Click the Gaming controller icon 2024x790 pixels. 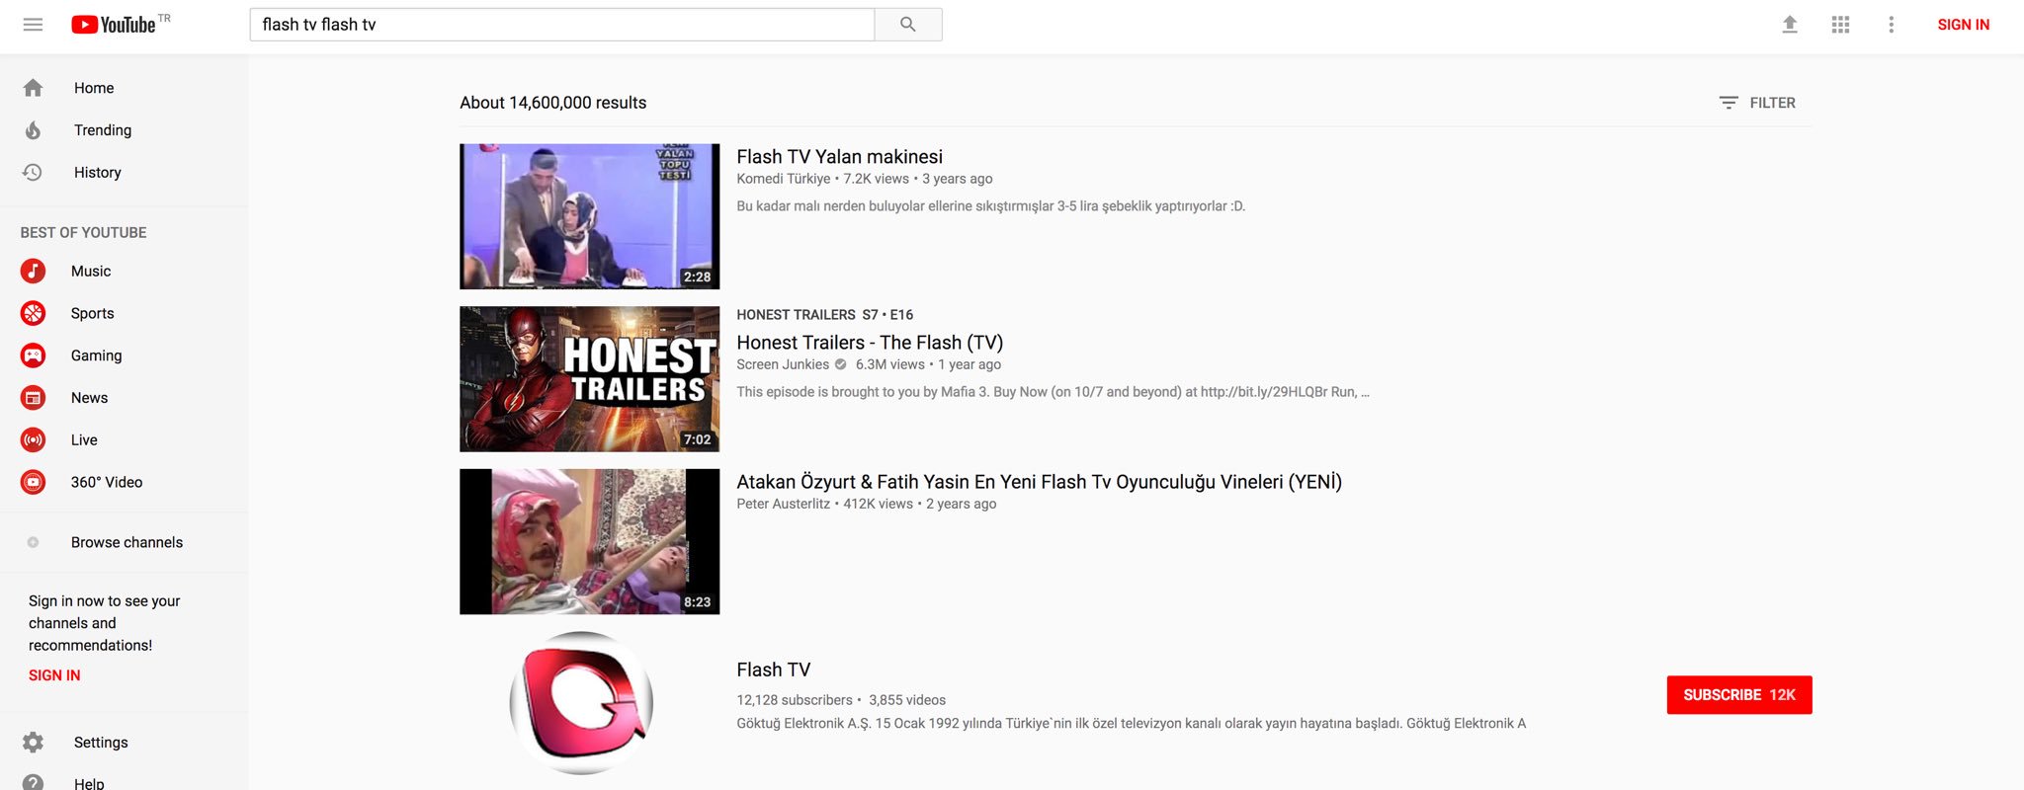pos(33,355)
